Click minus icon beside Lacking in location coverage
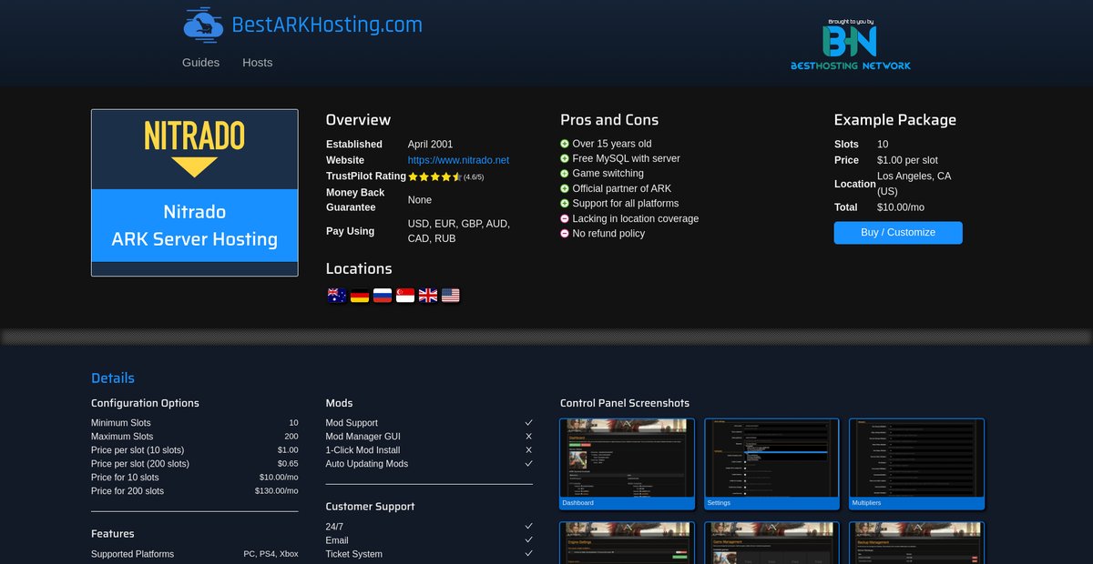The image size is (1093, 564). click(x=565, y=218)
